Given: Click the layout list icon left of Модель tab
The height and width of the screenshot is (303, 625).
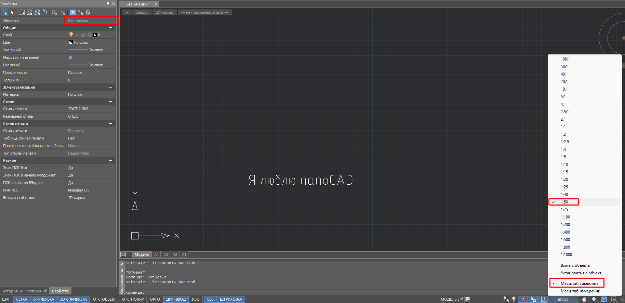Looking at the screenshot, I should coord(123,254).
